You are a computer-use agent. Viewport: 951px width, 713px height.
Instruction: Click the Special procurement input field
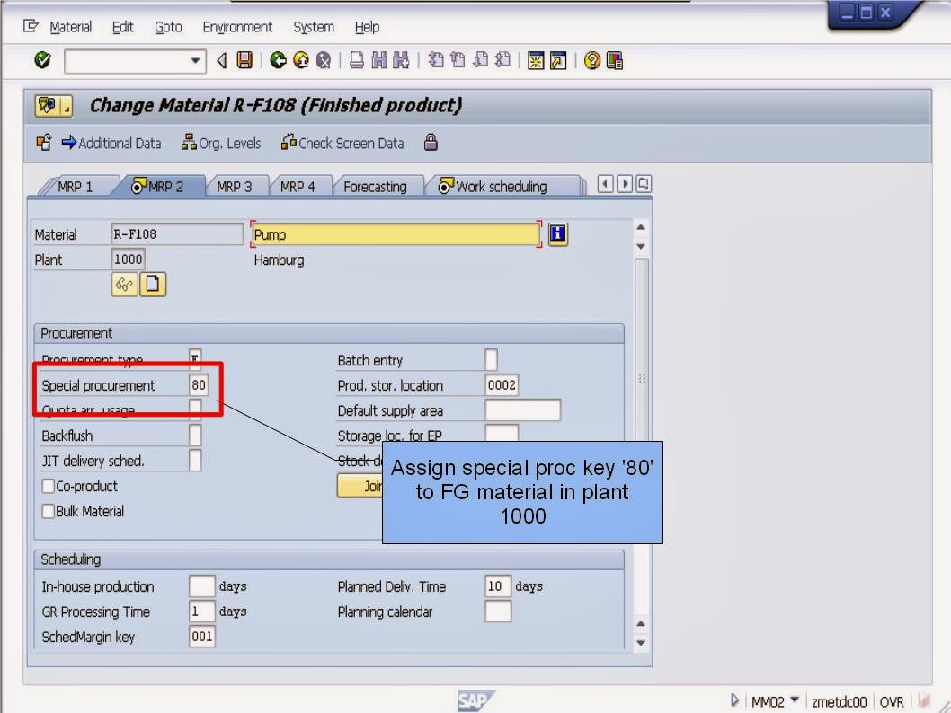coord(198,384)
